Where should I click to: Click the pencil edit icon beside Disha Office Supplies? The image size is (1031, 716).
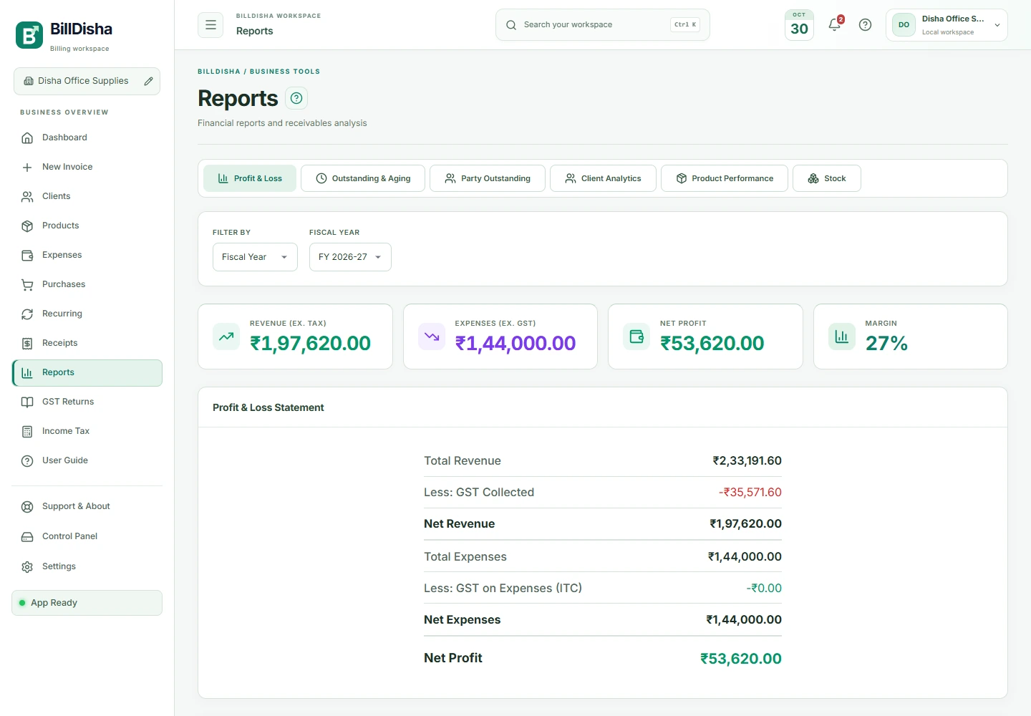pos(148,81)
